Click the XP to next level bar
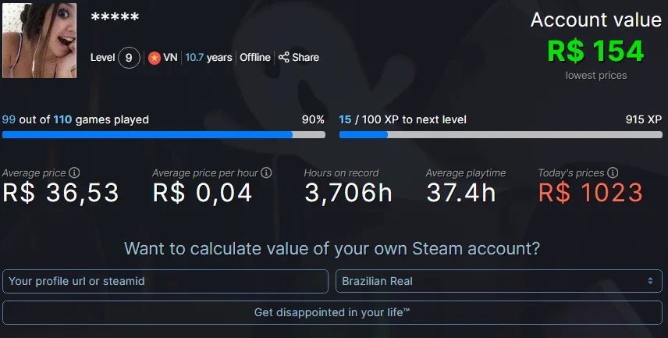Viewport: 668px width, 338px height. click(x=500, y=135)
